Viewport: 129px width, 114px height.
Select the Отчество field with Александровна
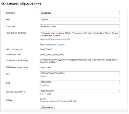[x=80, y=26]
